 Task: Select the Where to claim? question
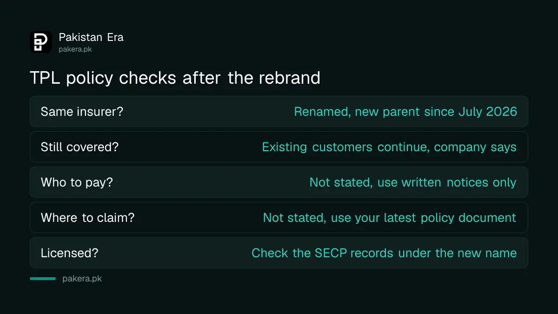[x=87, y=218]
